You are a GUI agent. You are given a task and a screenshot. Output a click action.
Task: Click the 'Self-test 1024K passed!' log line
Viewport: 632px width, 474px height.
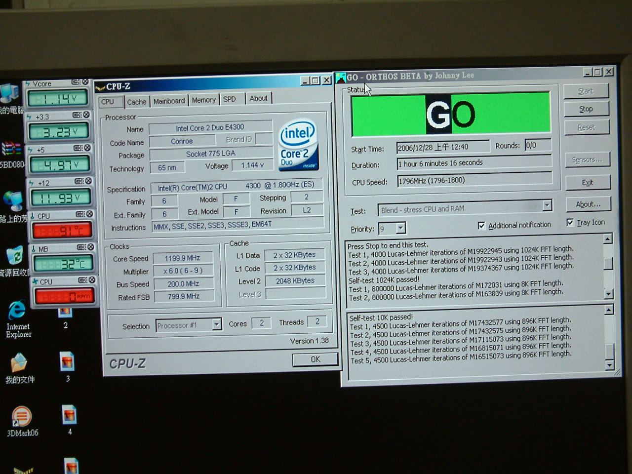[x=384, y=279]
